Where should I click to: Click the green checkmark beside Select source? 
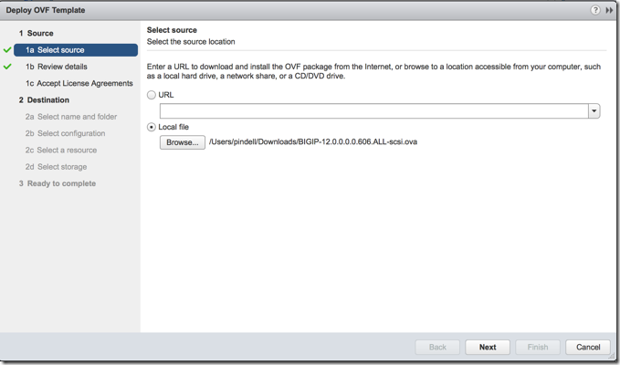pyautogui.click(x=8, y=50)
